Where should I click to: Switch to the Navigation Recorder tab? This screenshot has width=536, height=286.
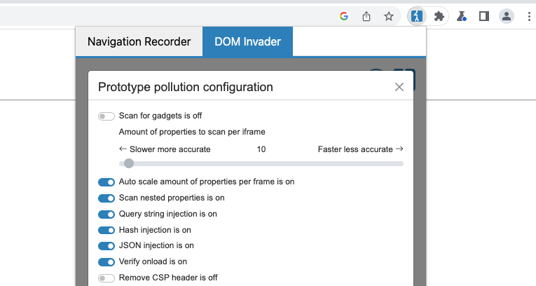(x=139, y=42)
